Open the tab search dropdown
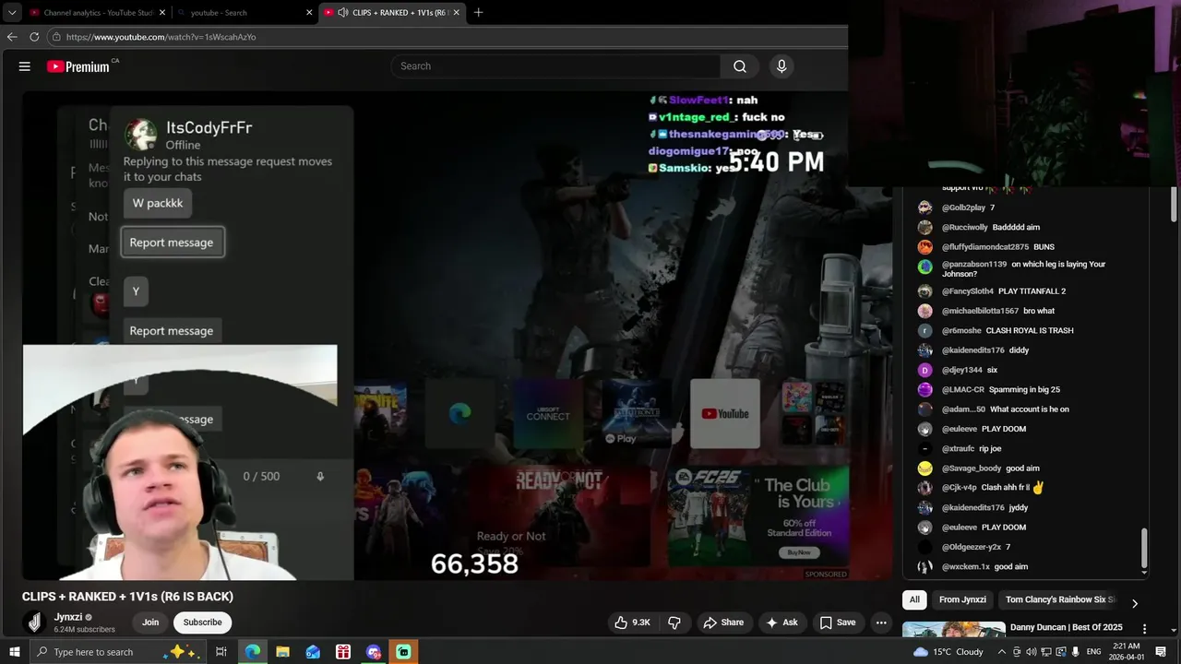Image resolution: width=1181 pixels, height=664 pixels. [x=12, y=13]
